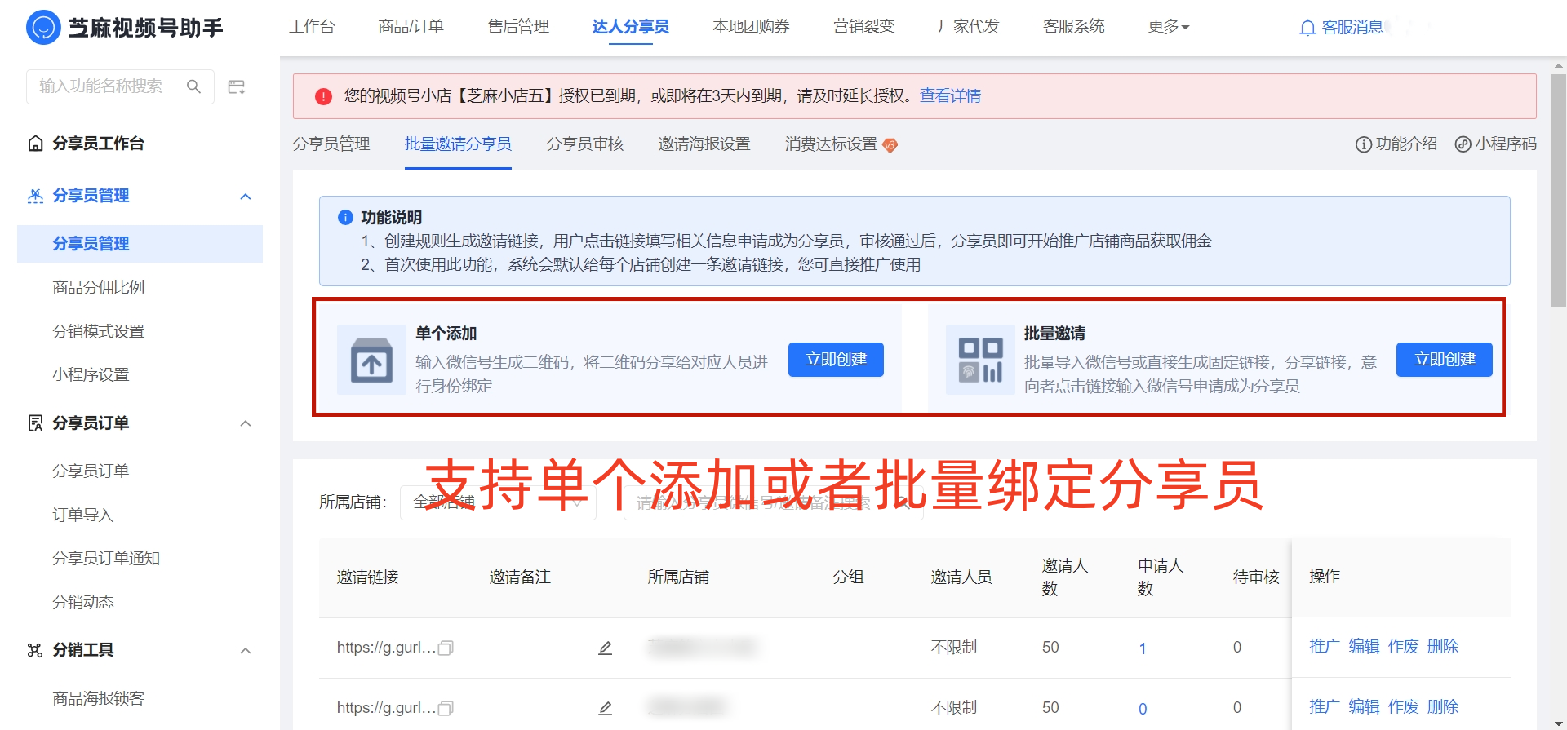The width and height of the screenshot is (1567, 730).
Task: Open the 商品/订单 top menu
Action: tap(411, 27)
